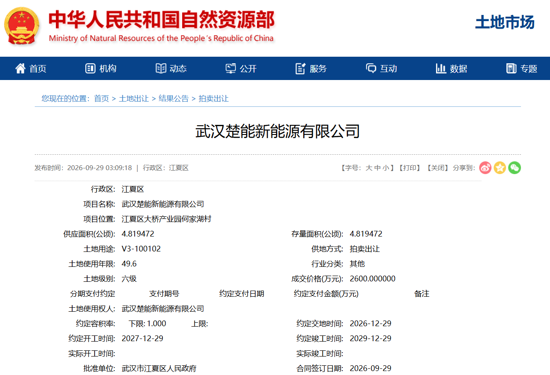The image size is (550, 375).
Task: Click 约定支付日期 column header
Action: click(x=242, y=294)
